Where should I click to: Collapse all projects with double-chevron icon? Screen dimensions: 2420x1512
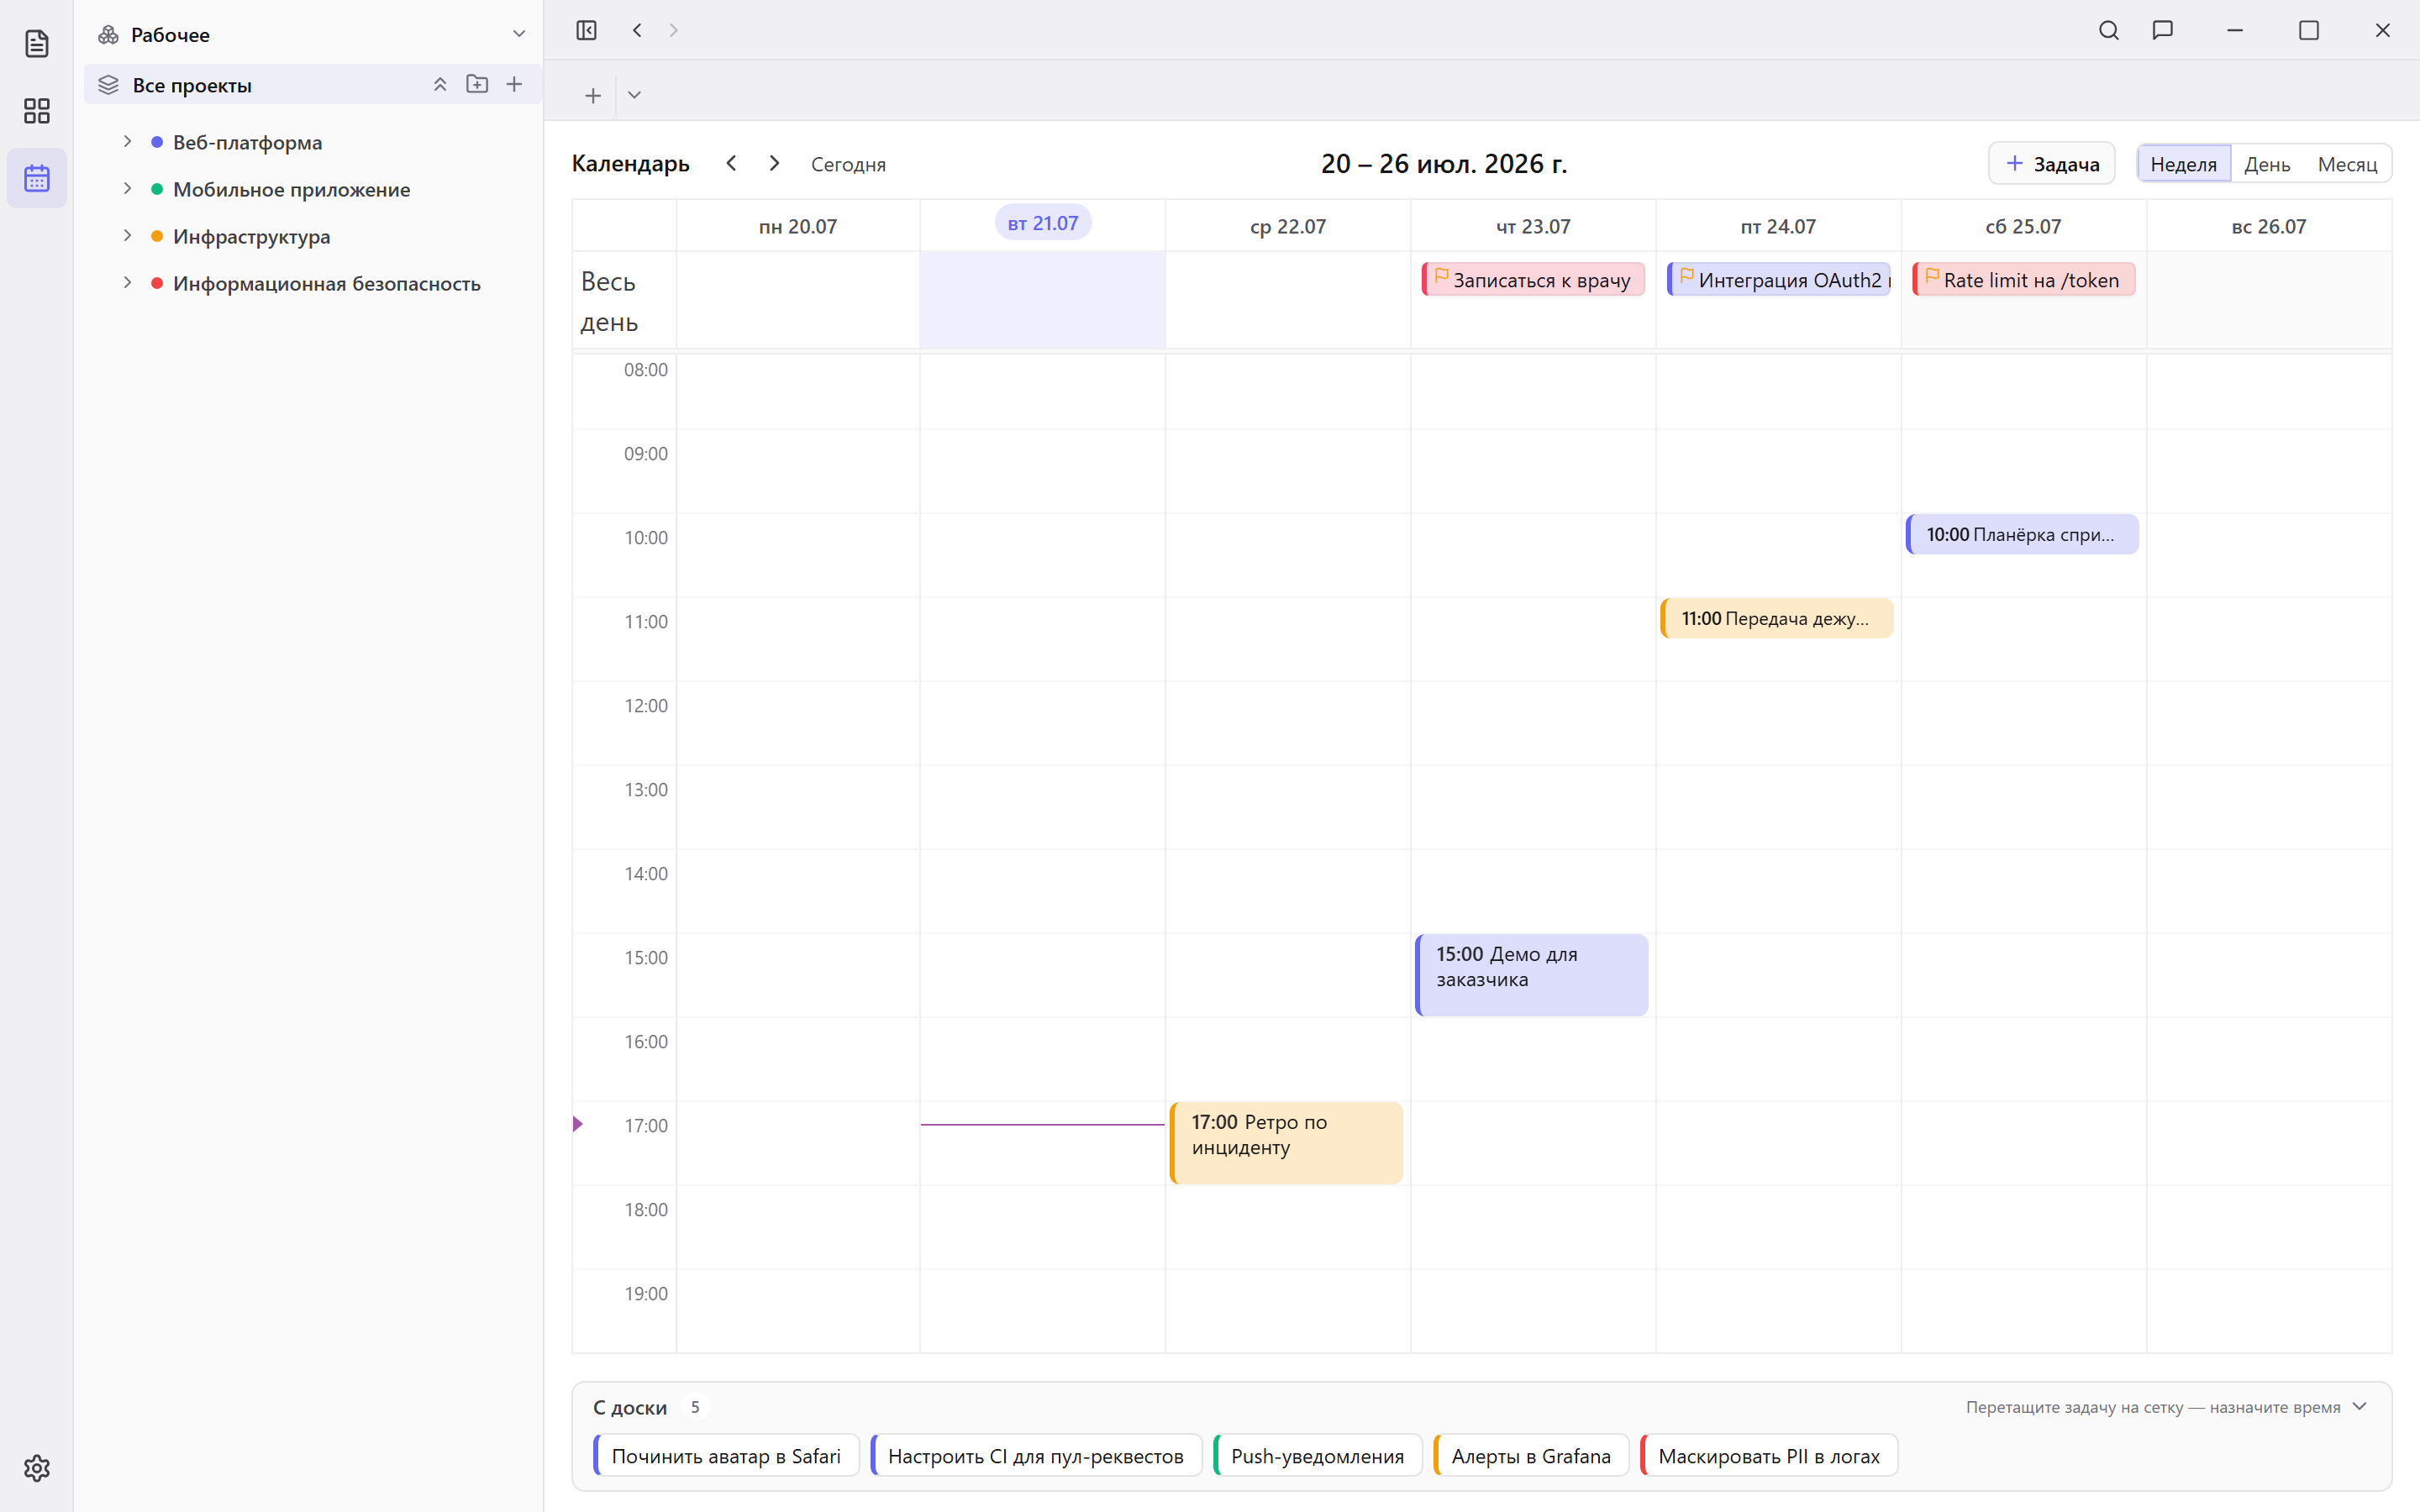pos(440,84)
